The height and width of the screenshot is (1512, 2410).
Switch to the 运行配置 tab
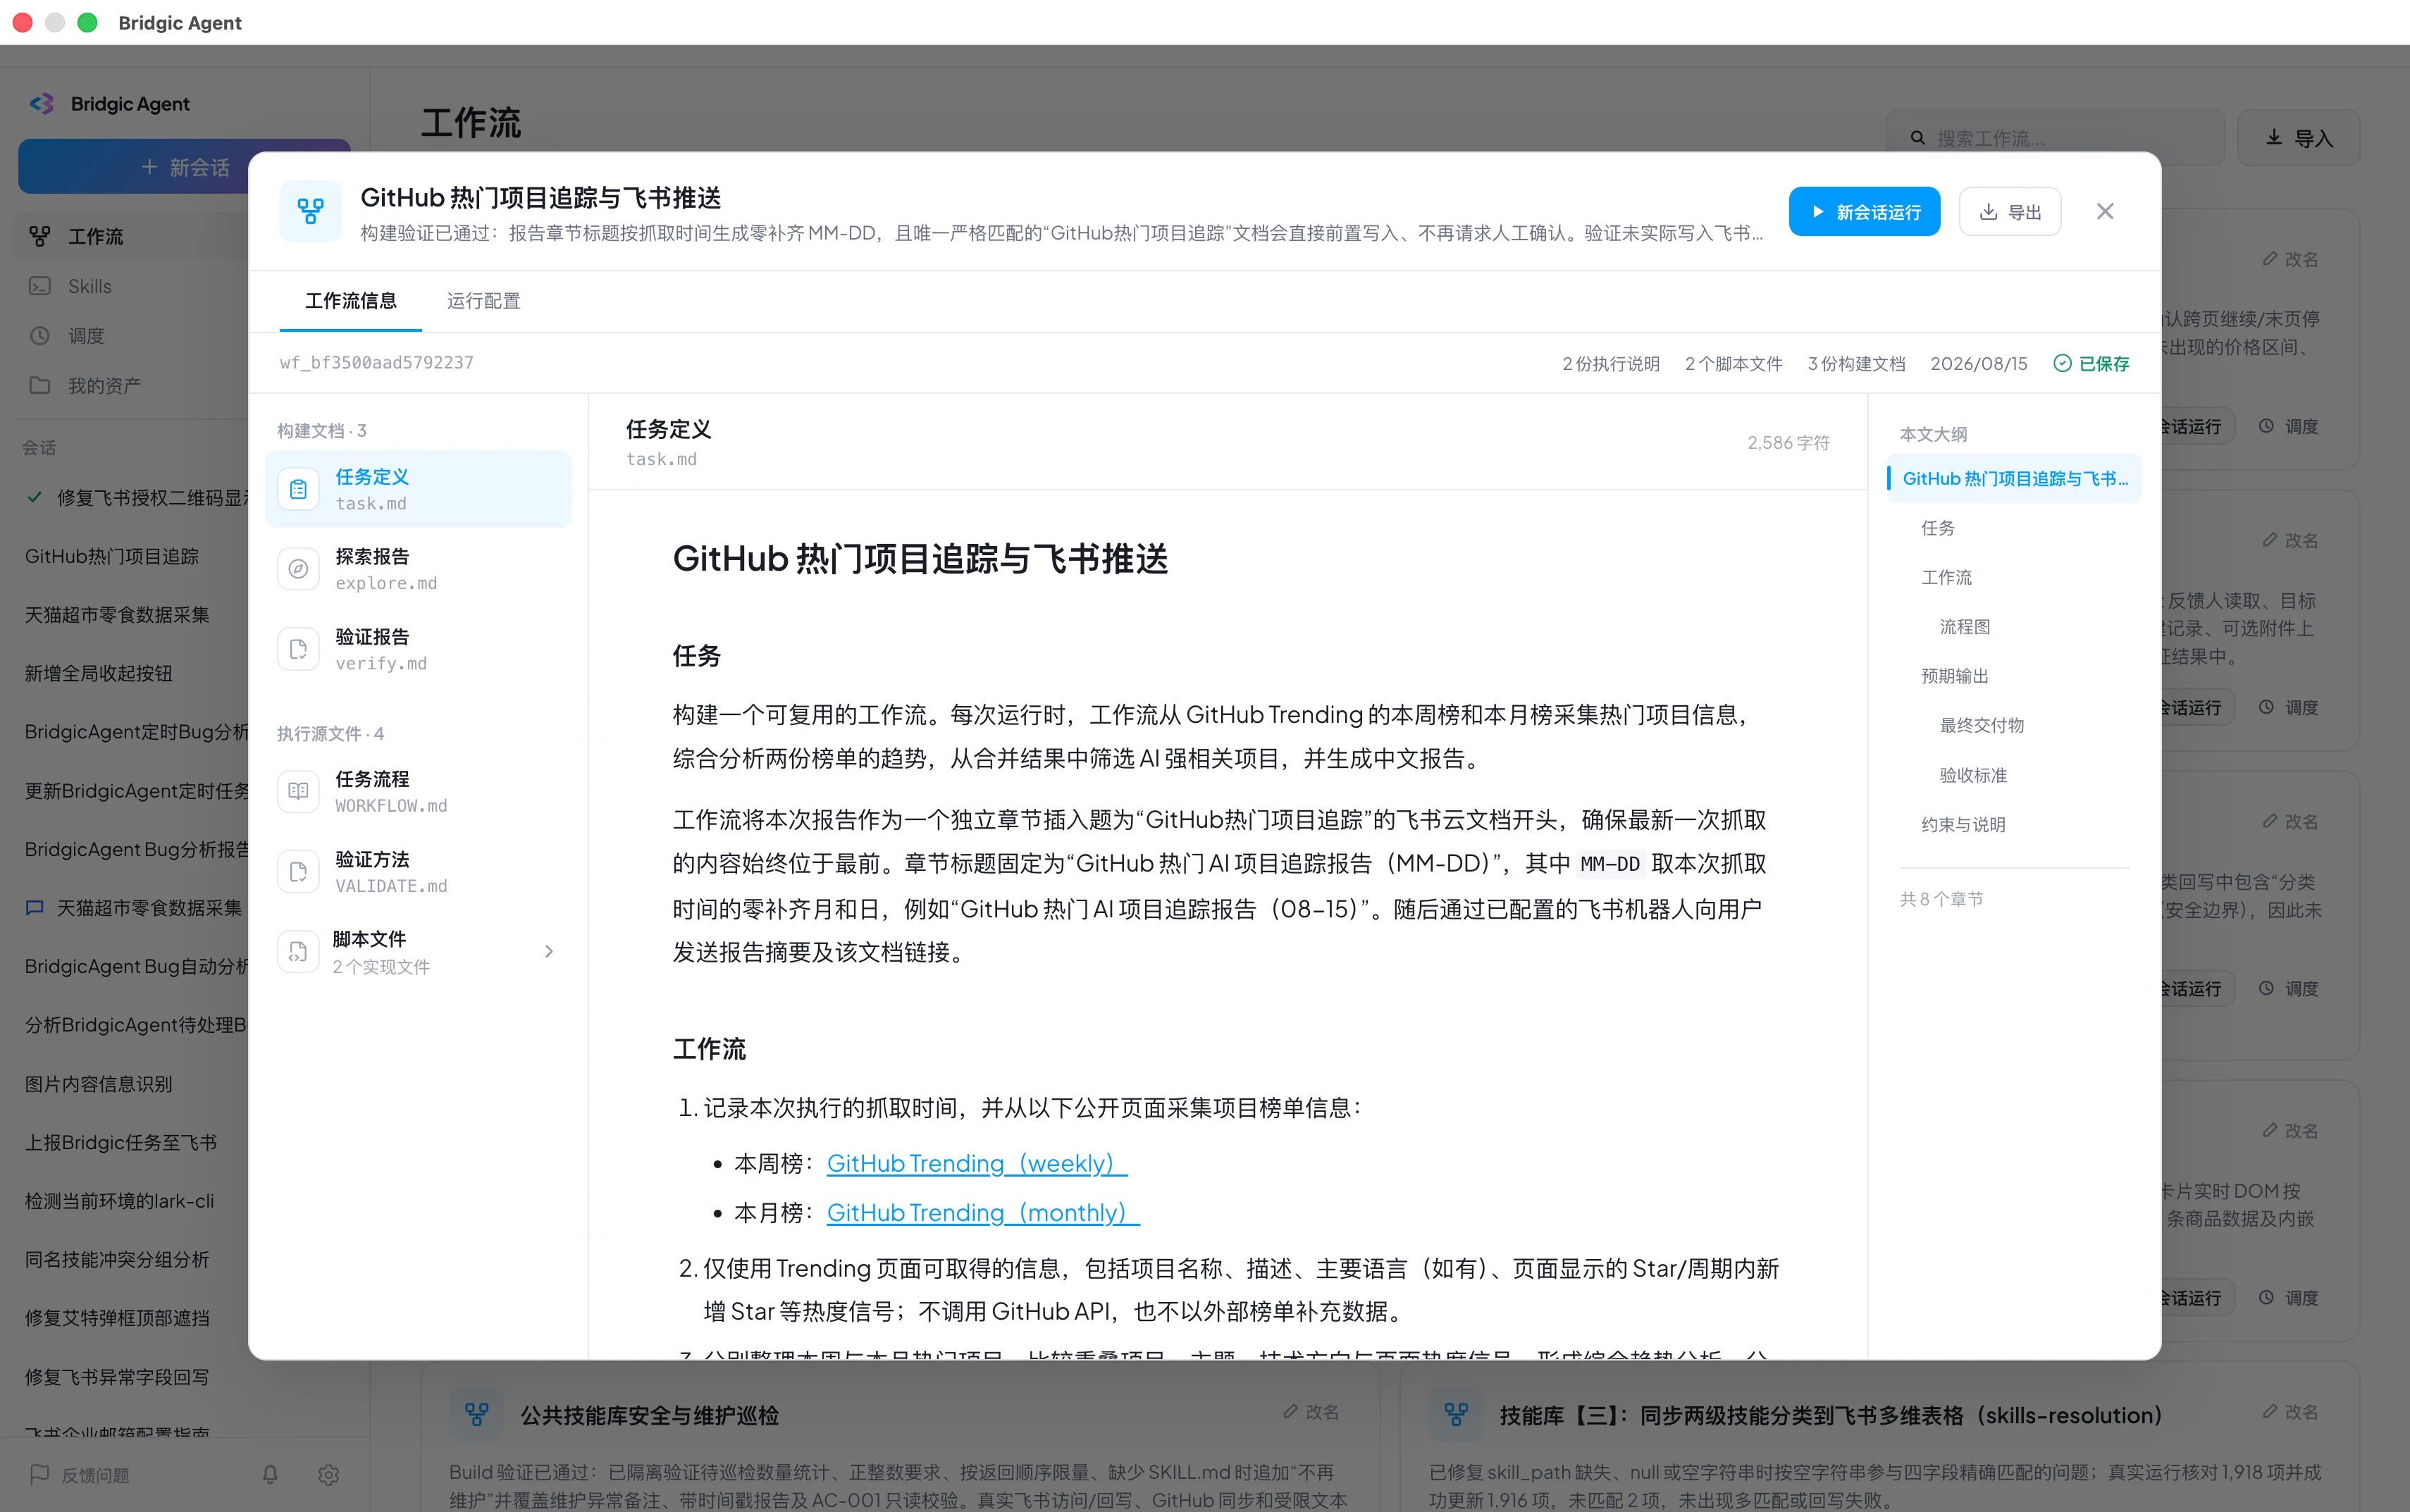[483, 301]
